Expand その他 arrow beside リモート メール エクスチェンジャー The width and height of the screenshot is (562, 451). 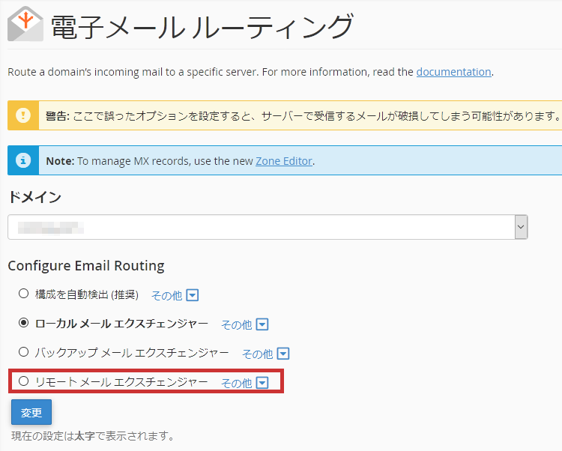(262, 383)
